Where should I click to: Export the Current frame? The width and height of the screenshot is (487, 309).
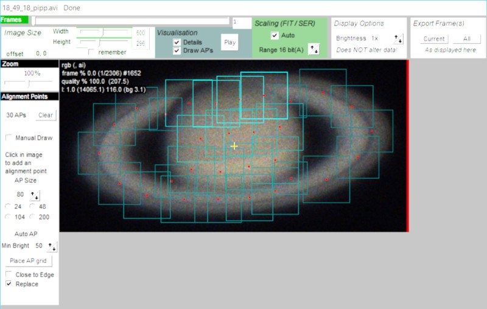pos(434,39)
